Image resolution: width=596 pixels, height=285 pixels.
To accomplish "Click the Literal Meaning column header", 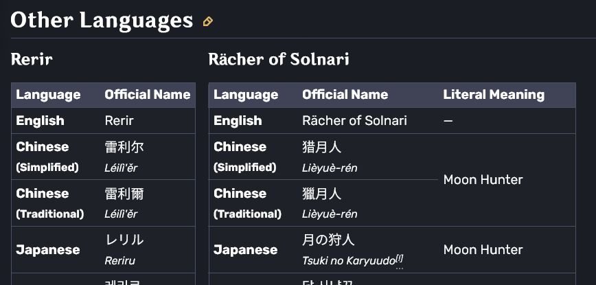I will (494, 95).
